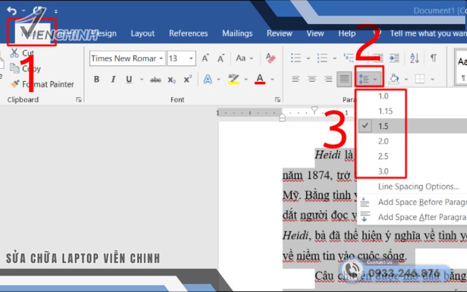Click the Shading paint bucket icon
Screen dimensions: 467x292
pyautogui.click(x=393, y=79)
